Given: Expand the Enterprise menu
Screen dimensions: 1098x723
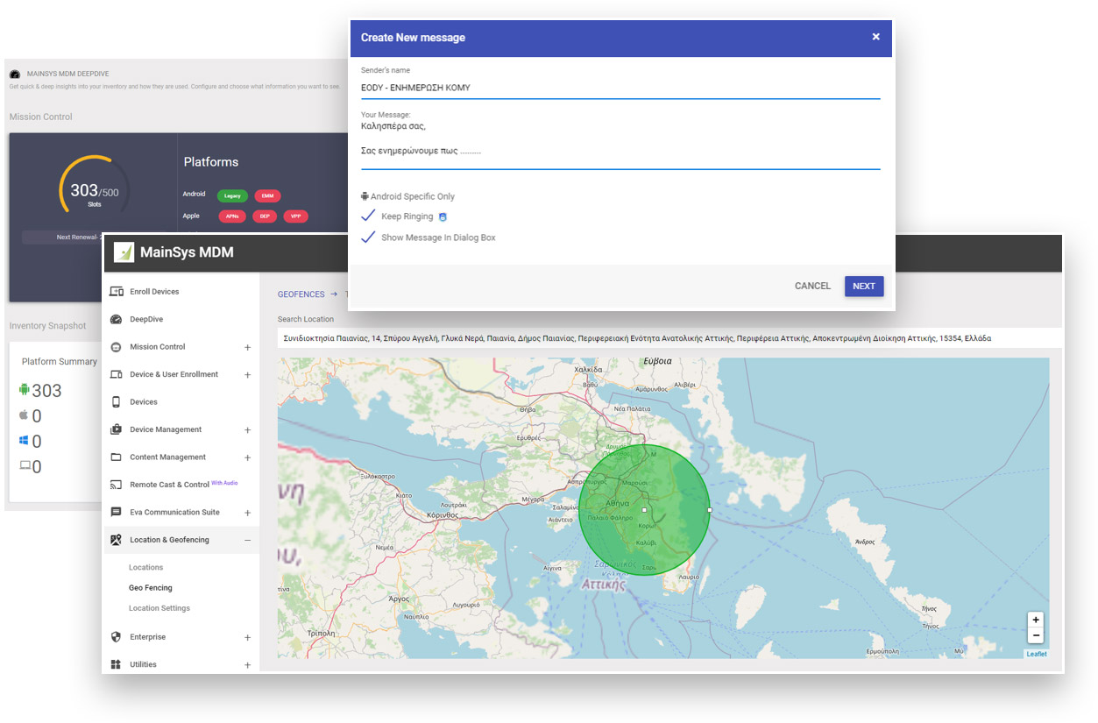Looking at the screenshot, I should 247,638.
